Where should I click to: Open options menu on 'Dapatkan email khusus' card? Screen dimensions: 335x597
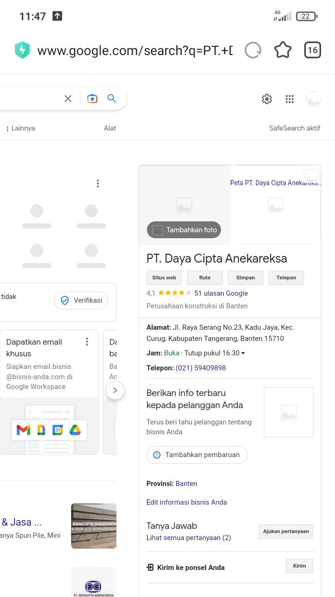tap(87, 342)
